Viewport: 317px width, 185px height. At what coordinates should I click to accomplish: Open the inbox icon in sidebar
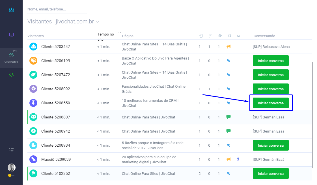[x=11, y=10]
